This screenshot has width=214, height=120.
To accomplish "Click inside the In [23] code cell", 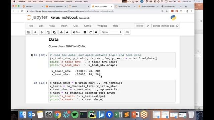I will [x=112, y=91].
